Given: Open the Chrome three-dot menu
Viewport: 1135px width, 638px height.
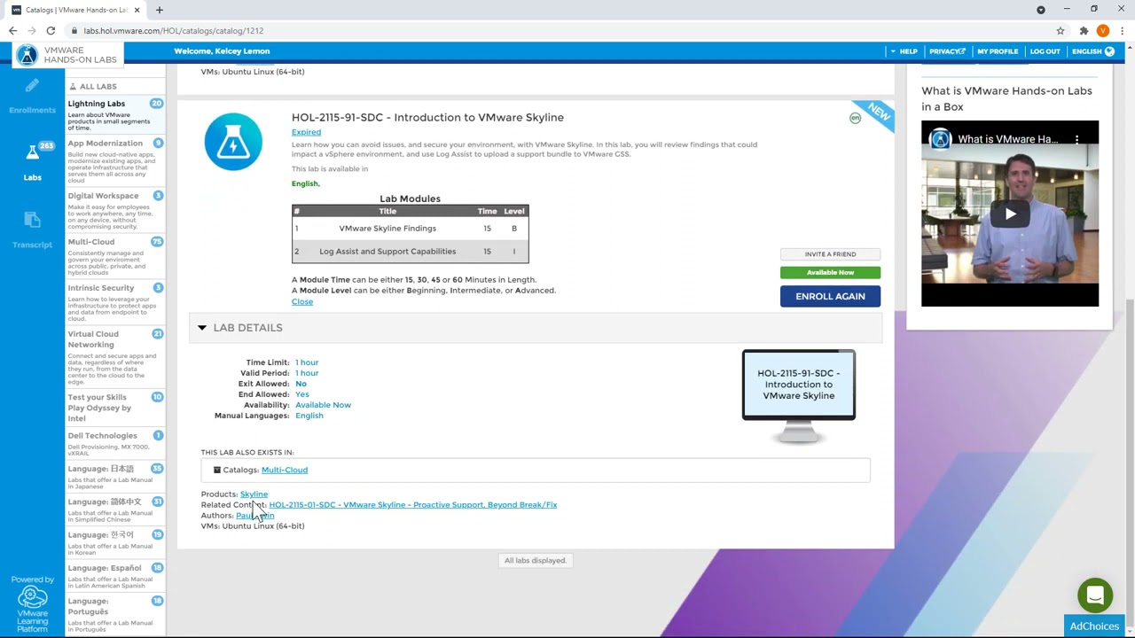Looking at the screenshot, I should 1121,31.
